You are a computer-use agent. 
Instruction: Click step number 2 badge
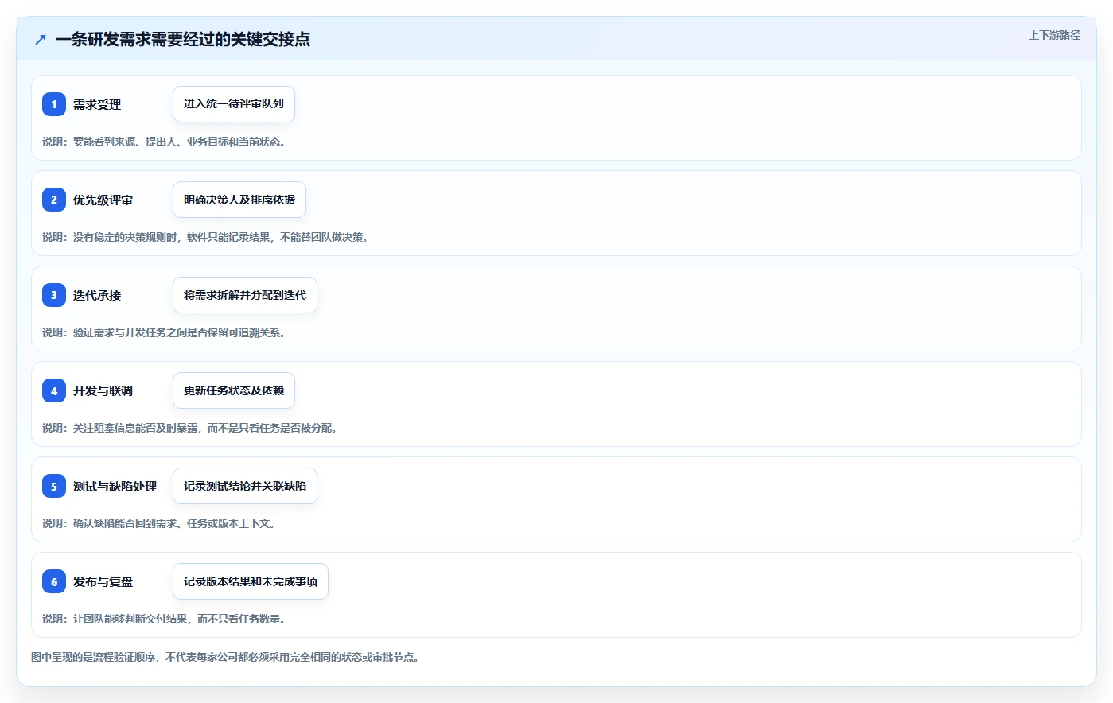coord(54,200)
